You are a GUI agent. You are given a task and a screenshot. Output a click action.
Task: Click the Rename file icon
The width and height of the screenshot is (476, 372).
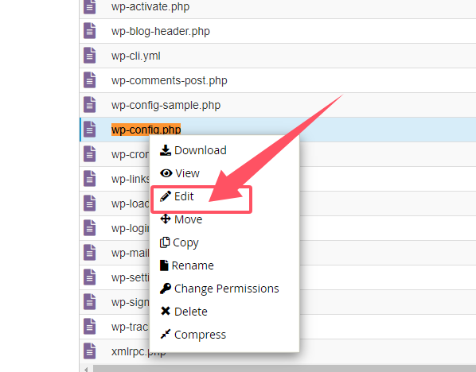[164, 265]
